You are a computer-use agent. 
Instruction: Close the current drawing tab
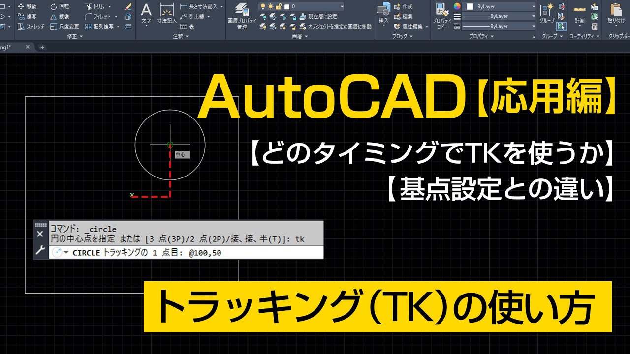pos(28,47)
